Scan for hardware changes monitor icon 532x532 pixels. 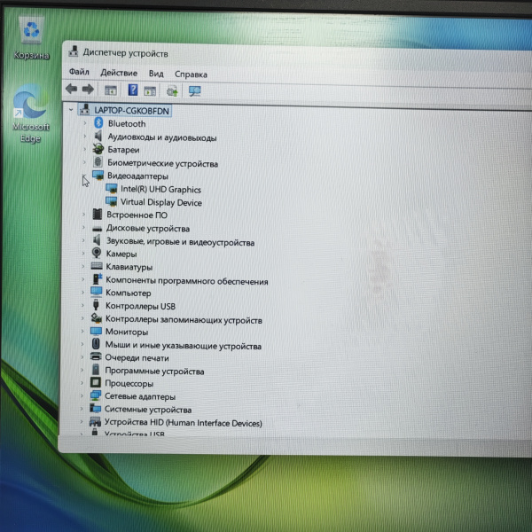click(195, 91)
